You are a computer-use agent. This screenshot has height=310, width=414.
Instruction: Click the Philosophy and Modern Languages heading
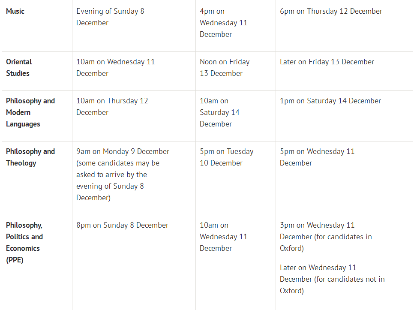coord(30,112)
